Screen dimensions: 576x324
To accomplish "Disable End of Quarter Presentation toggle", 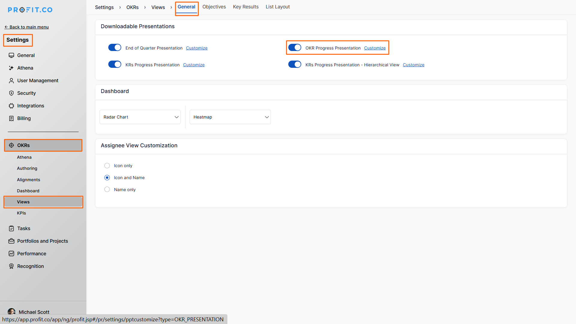I will coord(115,48).
